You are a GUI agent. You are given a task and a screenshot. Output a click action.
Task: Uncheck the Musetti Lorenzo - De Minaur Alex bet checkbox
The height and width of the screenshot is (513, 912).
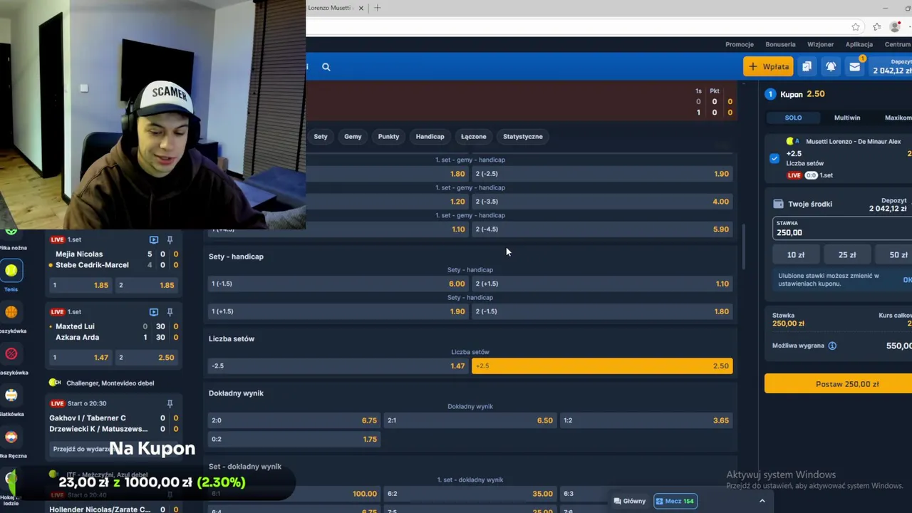tap(774, 158)
